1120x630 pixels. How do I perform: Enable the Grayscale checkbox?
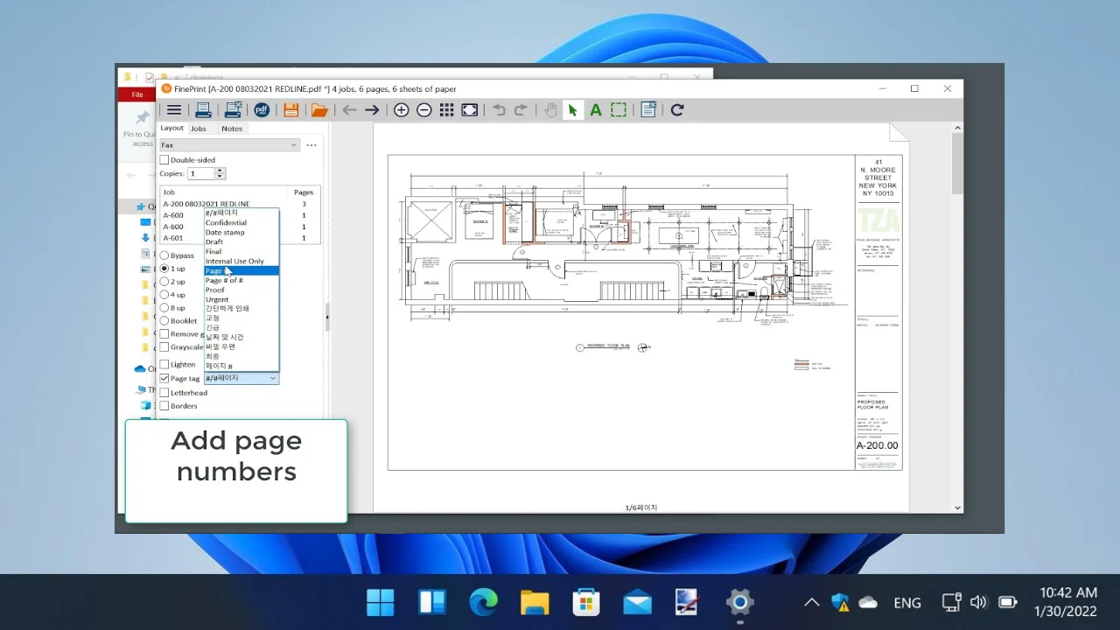click(x=164, y=347)
